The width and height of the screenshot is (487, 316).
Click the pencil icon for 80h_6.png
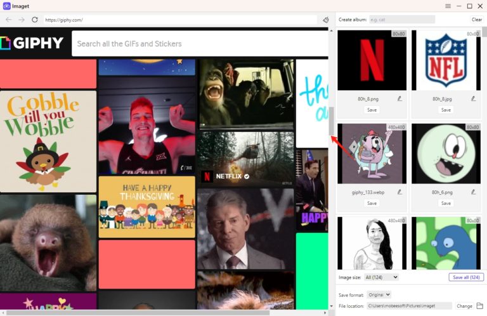click(473, 192)
